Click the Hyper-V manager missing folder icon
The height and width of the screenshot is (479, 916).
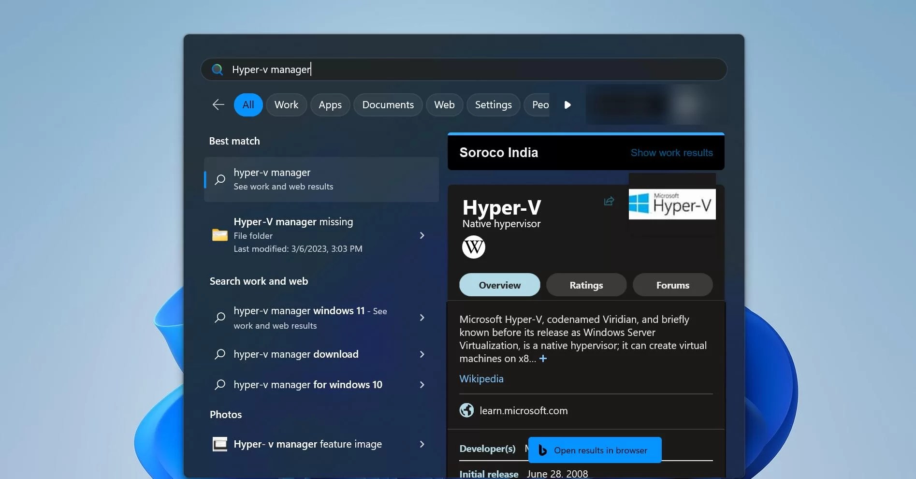pyautogui.click(x=220, y=235)
